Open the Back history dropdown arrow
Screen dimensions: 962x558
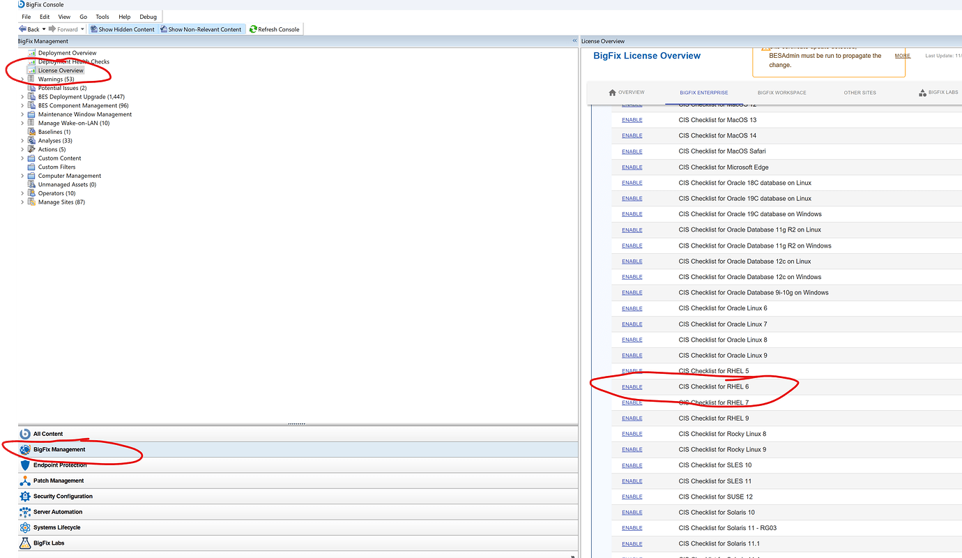(x=44, y=29)
